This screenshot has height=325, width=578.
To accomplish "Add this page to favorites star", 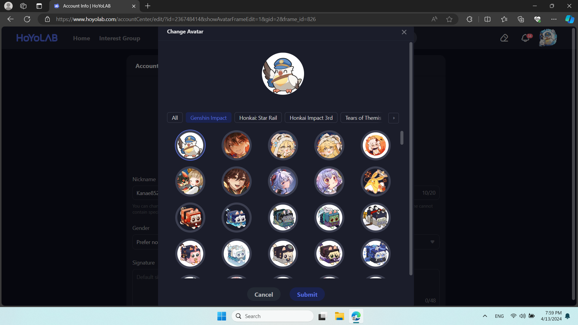I will [449, 19].
